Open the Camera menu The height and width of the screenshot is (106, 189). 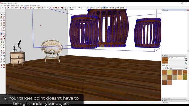point(13,5)
